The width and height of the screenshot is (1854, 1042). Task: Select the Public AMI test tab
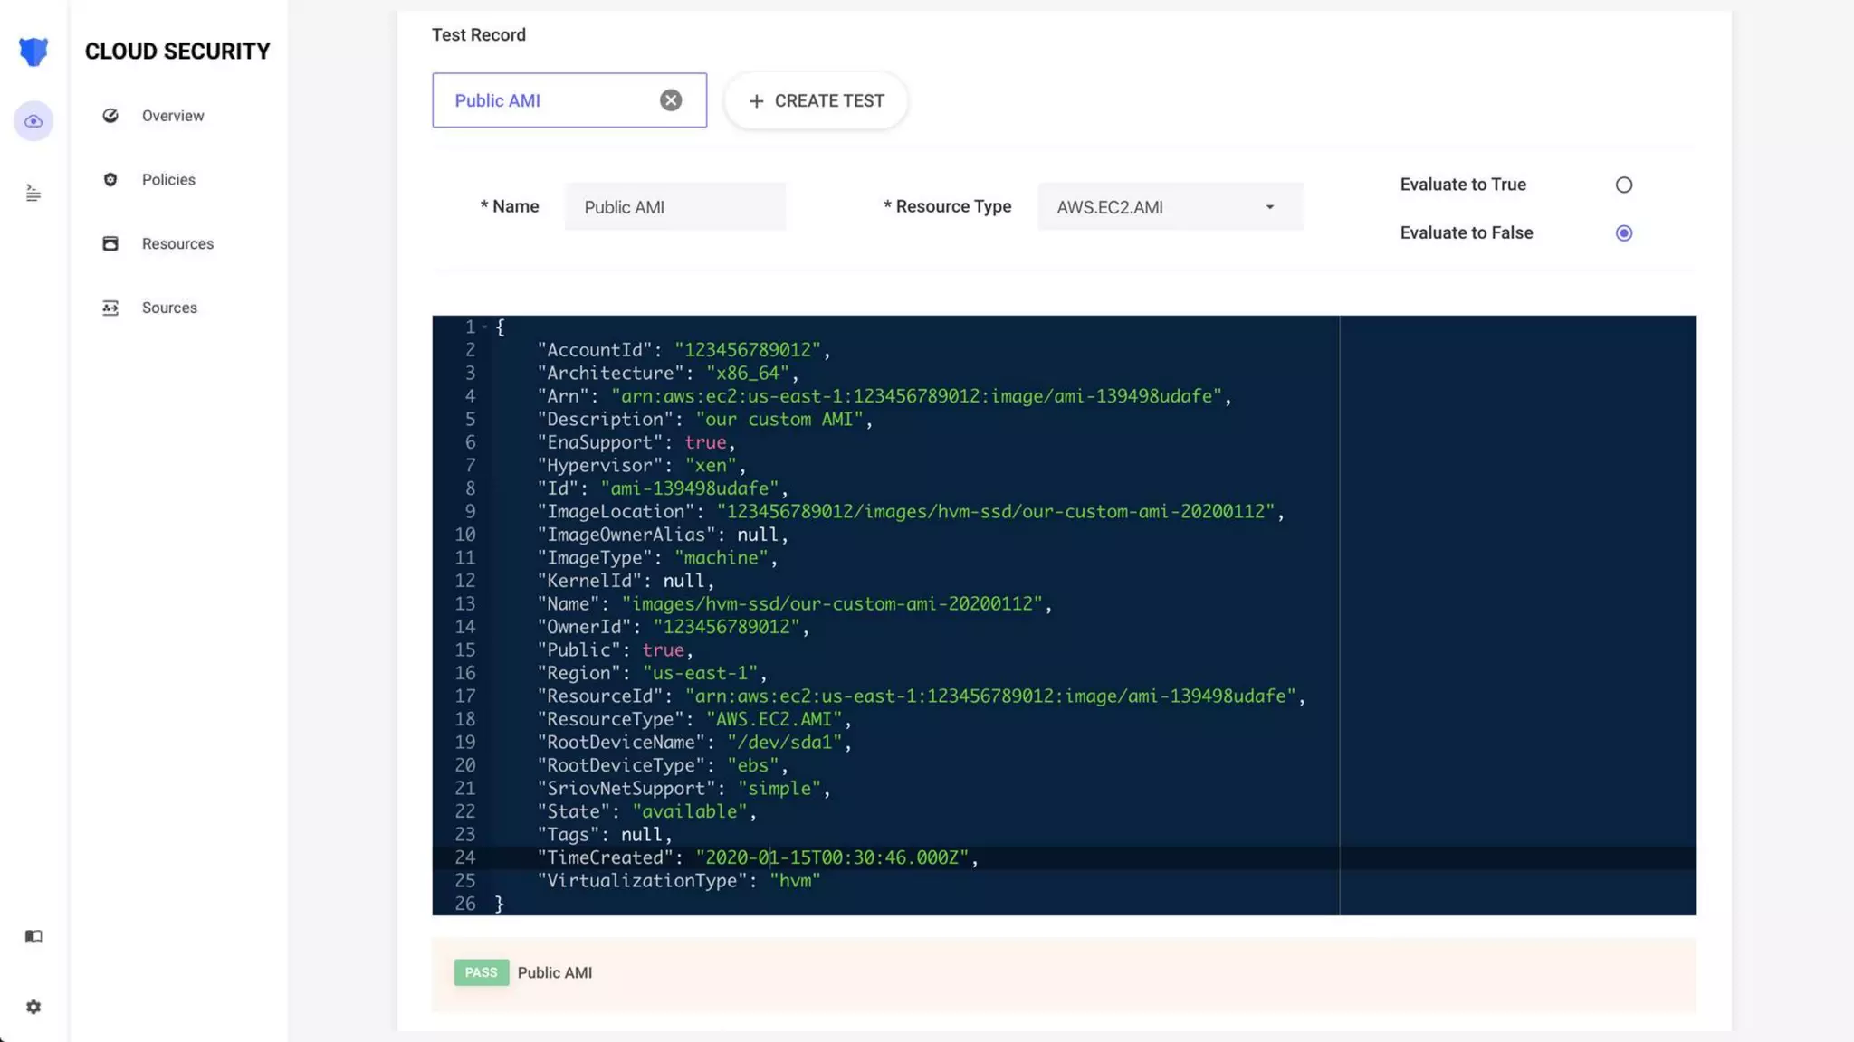click(x=543, y=100)
